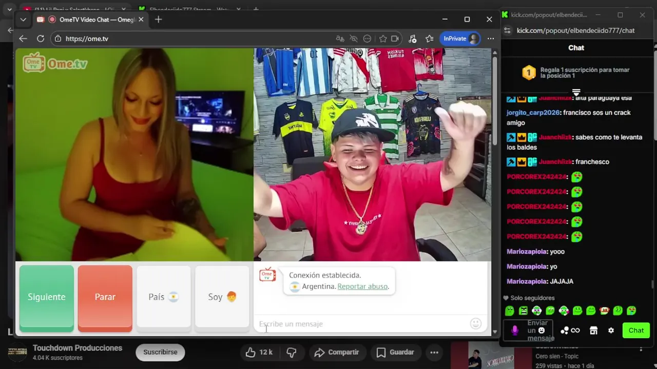Open a new tab in OmeTV window
This screenshot has height=369, width=657.
(x=158, y=19)
